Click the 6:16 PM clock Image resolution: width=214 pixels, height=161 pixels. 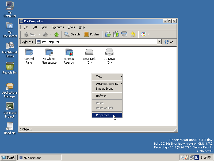(206, 158)
